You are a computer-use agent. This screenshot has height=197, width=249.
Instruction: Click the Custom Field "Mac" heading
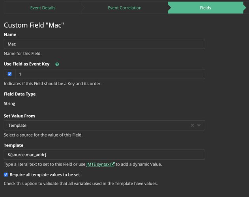(34, 25)
